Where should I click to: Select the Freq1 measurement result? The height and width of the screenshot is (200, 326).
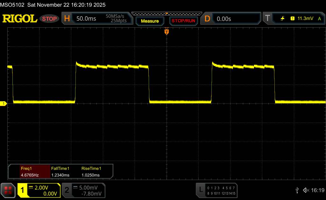[29, 172]
